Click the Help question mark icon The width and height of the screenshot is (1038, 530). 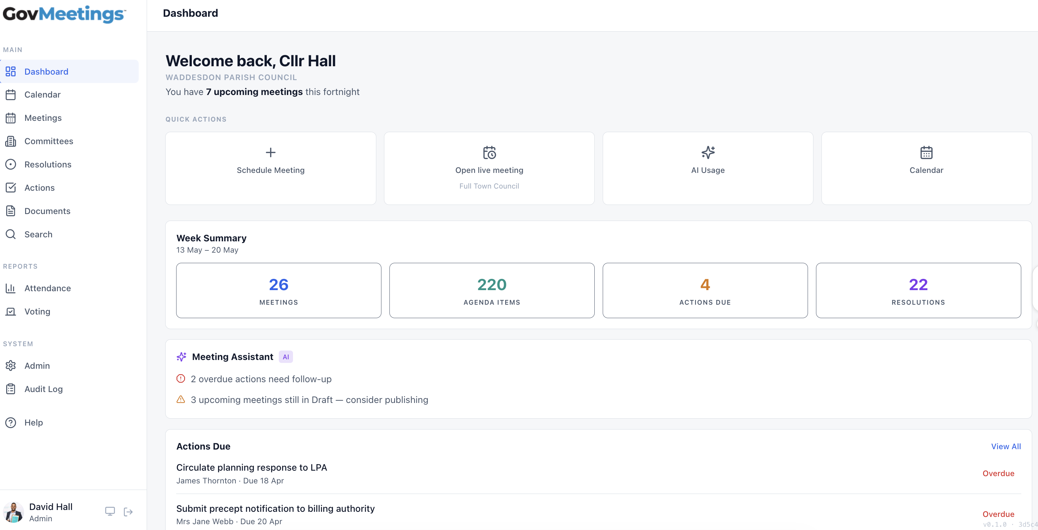11,422
